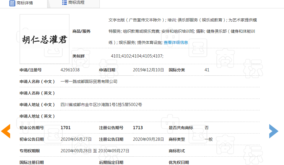Image resolution: width=284 pixels, height=165 pixels.
Task: Click applicant name 一带一路成都国际贸易有限公司
Action: click(x=89, y=81)
